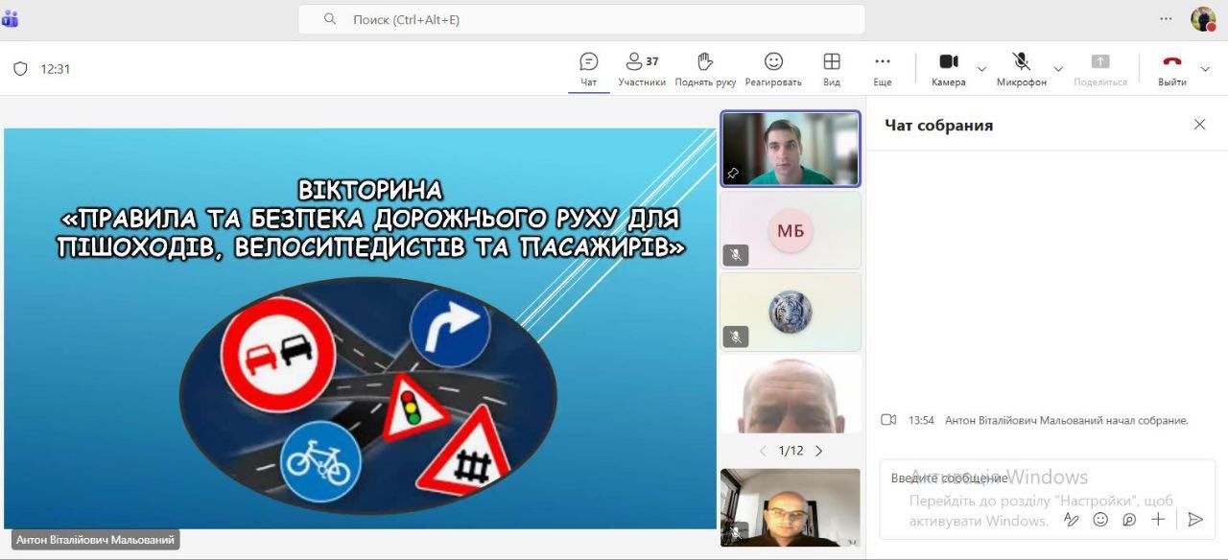Close the meeting chat panel
The height and width of the screenshot is (560, 1228).
click(1199, 125)
